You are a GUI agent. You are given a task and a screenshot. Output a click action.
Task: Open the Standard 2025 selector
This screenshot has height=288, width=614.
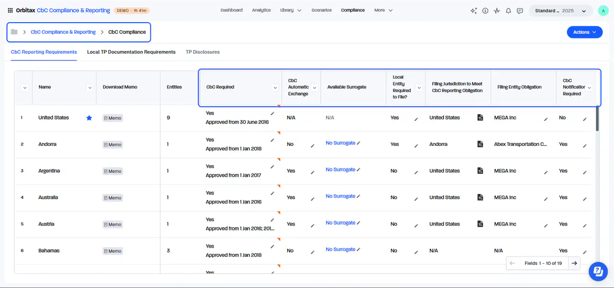pyautogui.click(x=560, y=11)
